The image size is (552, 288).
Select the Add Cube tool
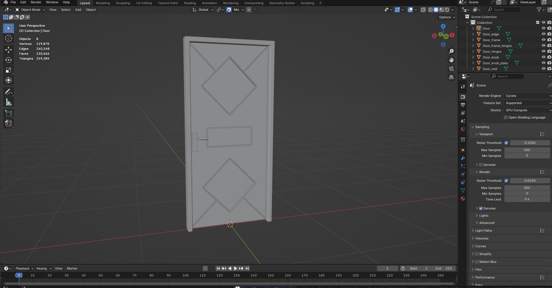8,113
